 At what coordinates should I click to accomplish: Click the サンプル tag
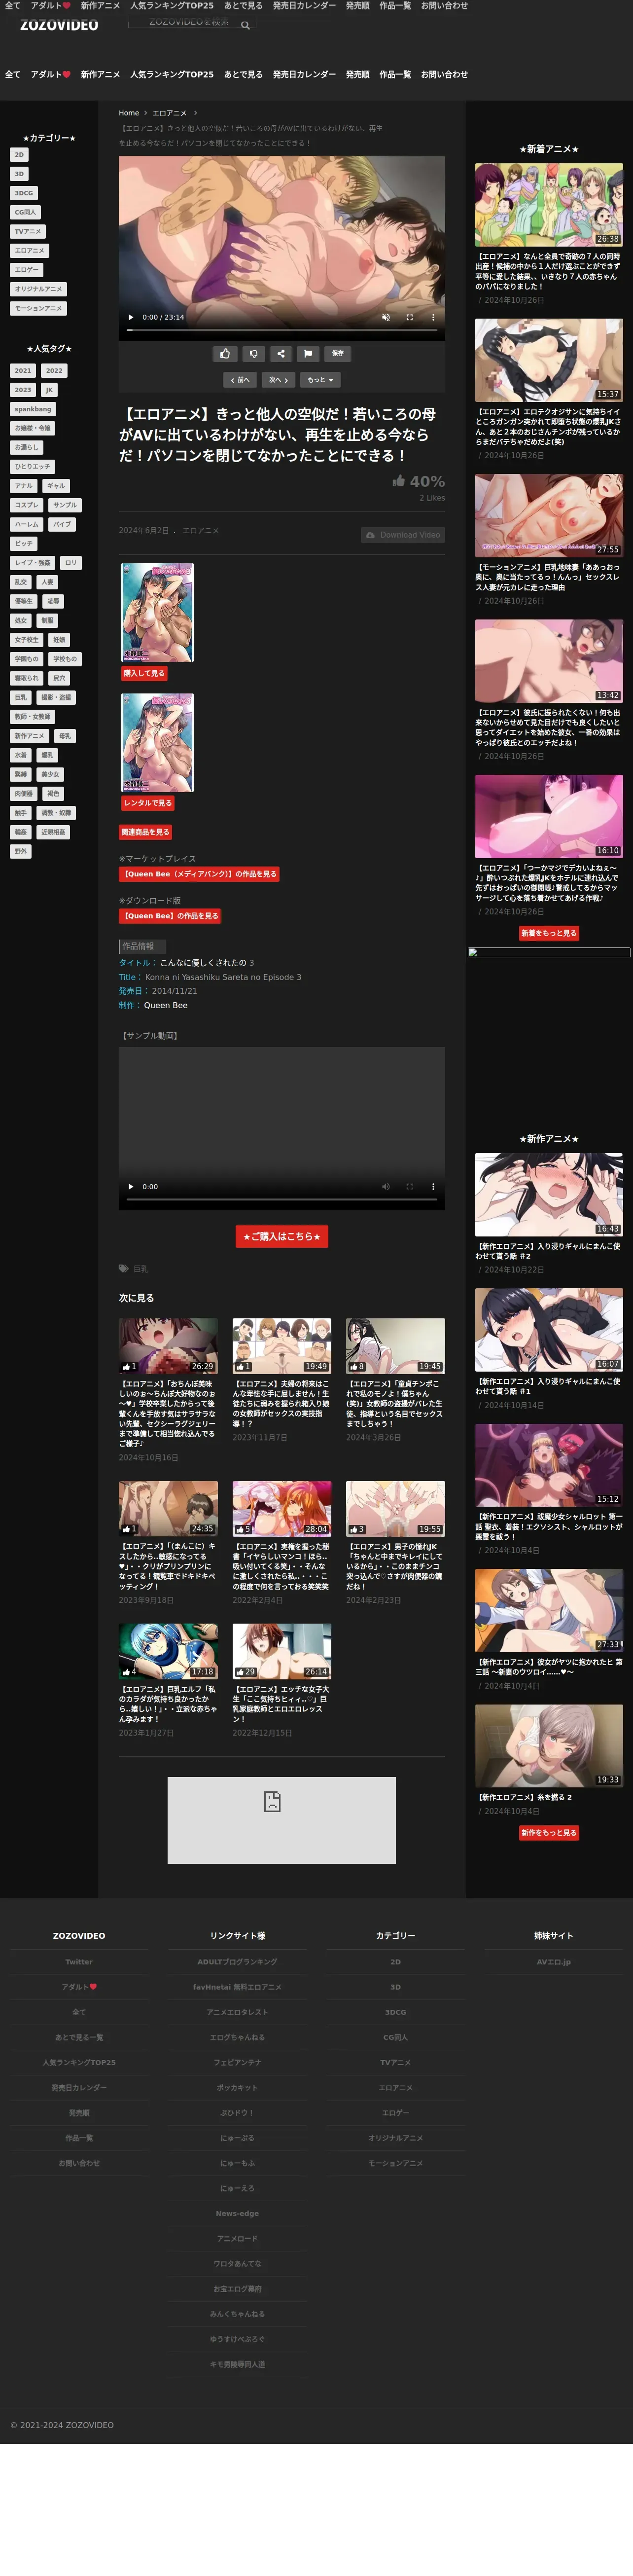[65, 505]
